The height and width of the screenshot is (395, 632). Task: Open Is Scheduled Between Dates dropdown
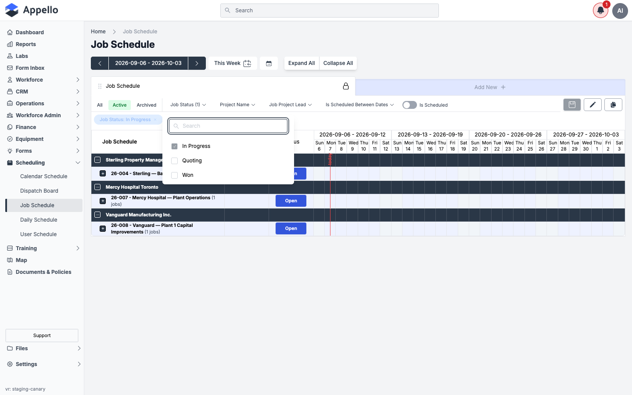coord(360,105)
